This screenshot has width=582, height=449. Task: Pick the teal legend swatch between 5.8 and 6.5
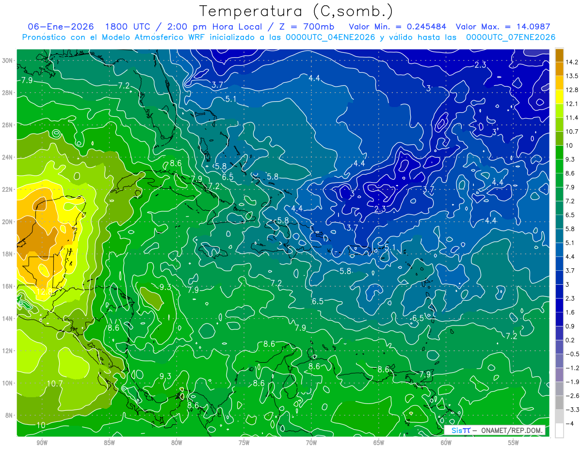pos(559,222)
